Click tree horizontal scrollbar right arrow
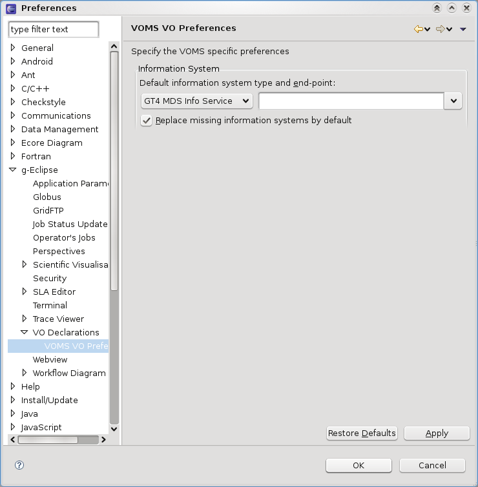 tap(103, 439)
